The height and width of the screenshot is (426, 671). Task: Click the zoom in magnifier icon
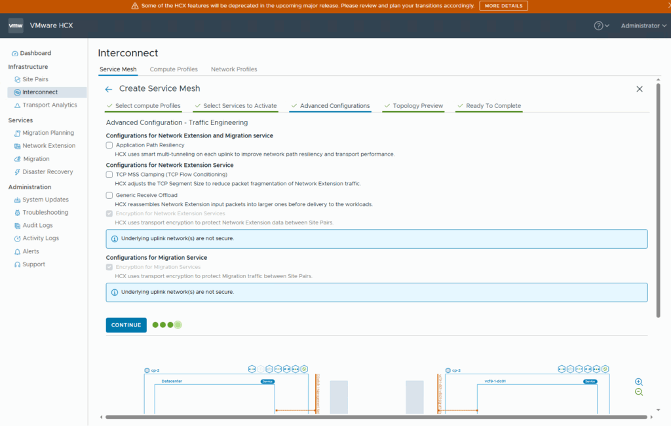[639, 382]
